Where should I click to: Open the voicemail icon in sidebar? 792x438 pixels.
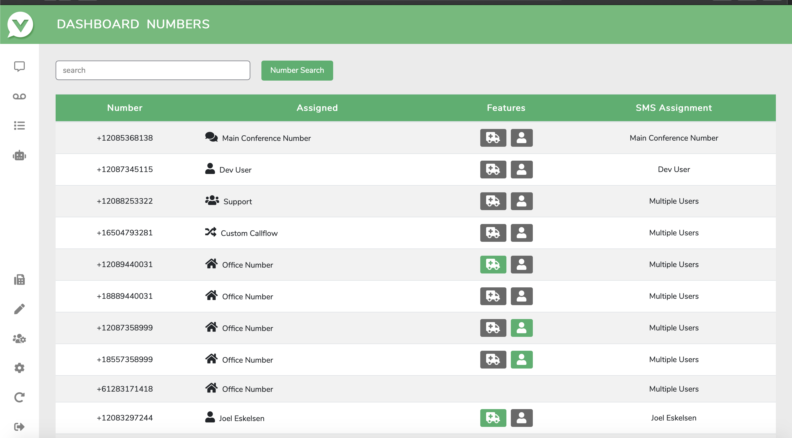[19, 96]
